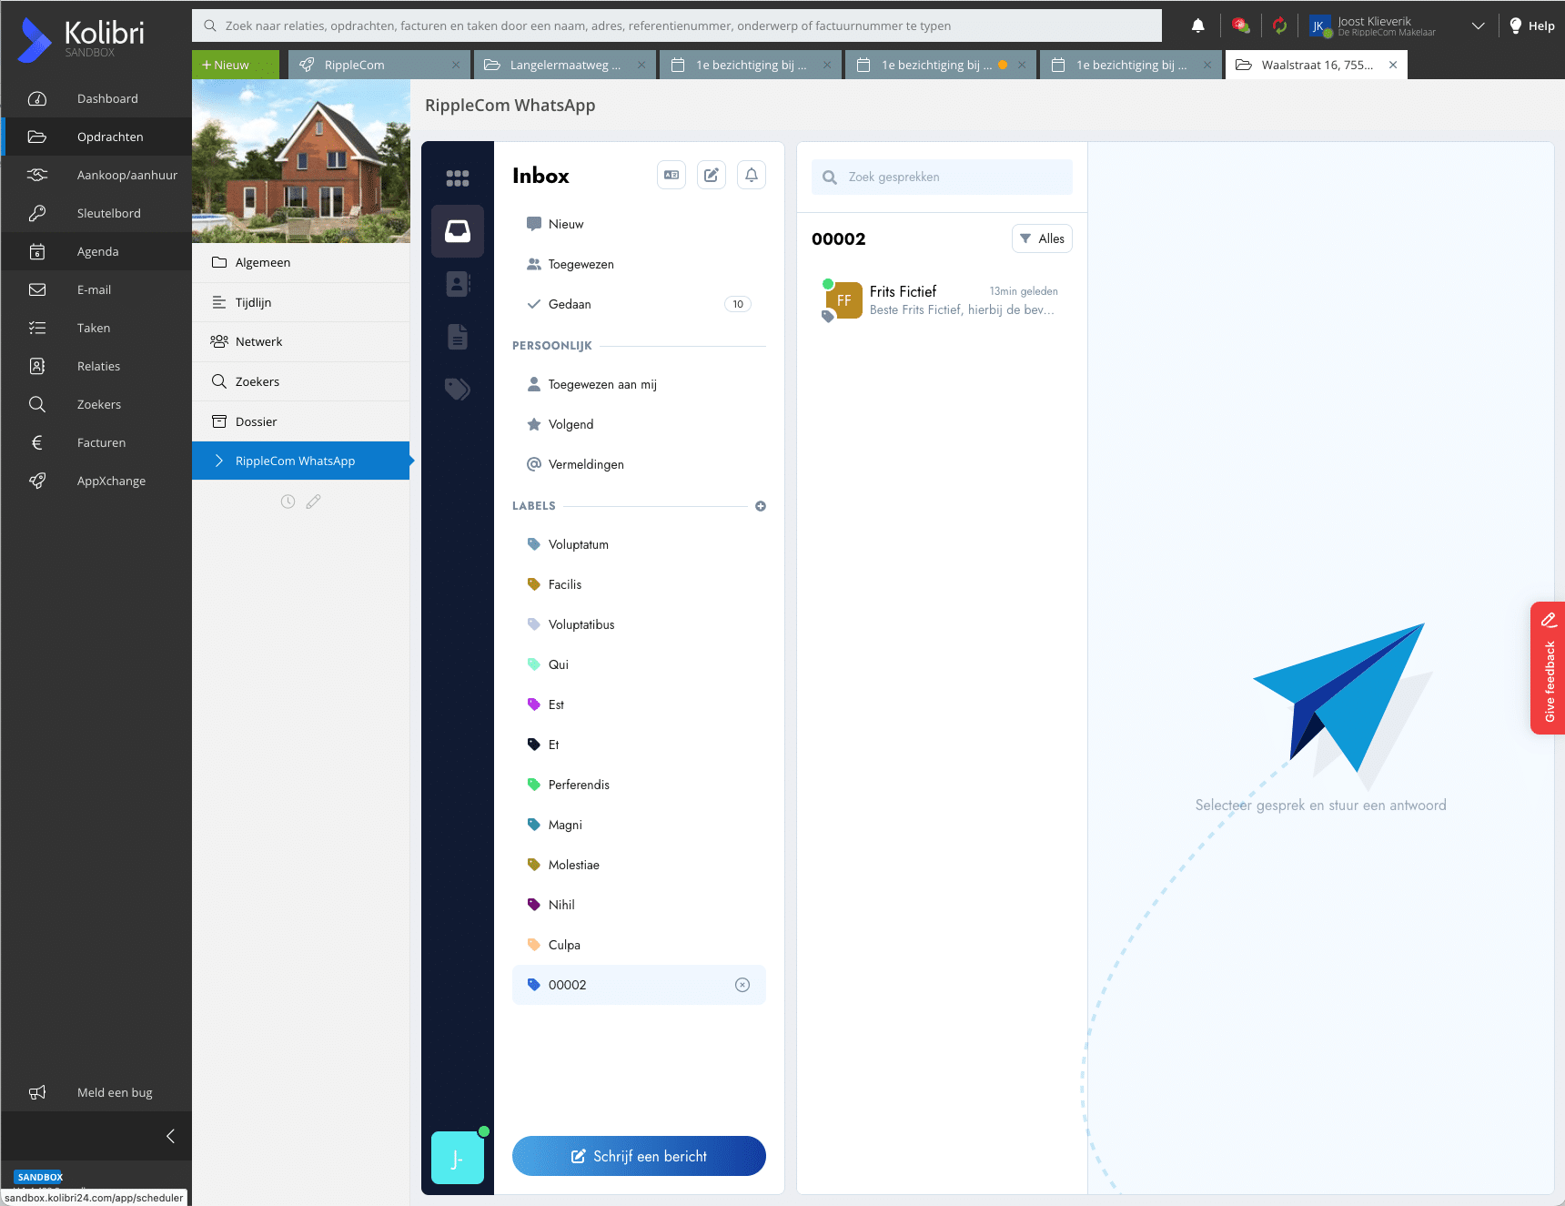Screen dimensions: 1565x1206
Task: Open contacts book icon in dark sidebar
Action: click(458, 284)
